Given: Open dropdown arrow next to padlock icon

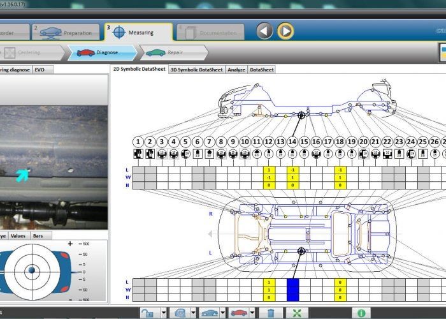Looking at the screenshot, I should pyautogui.click(x=163, y=313).
